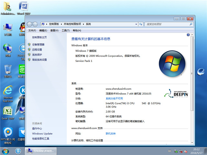
Task: Click the Windows Start orb
Action: pyautogui.click(x=5, y=151)
